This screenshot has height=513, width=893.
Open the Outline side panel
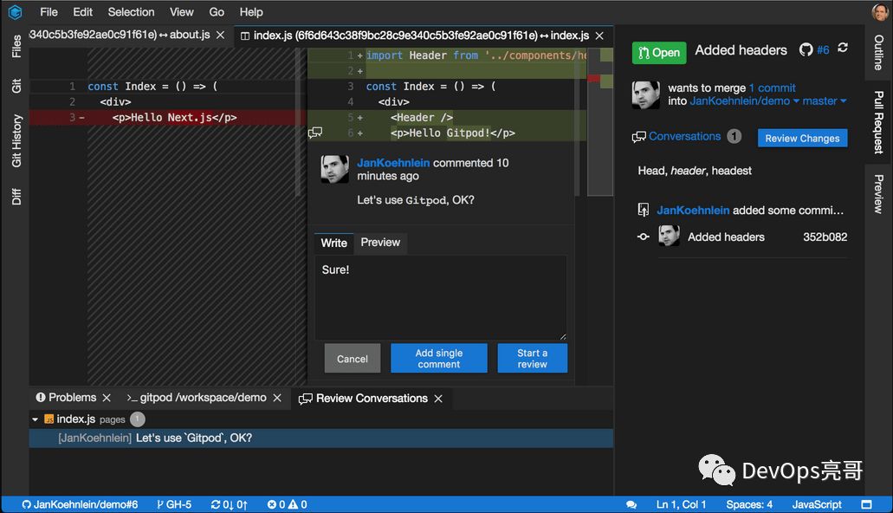tap(879, 52)
